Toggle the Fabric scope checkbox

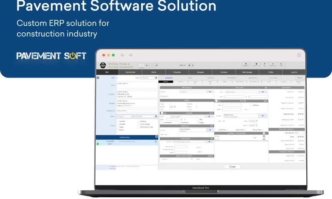pyautogui.click(x=118, y=130)
